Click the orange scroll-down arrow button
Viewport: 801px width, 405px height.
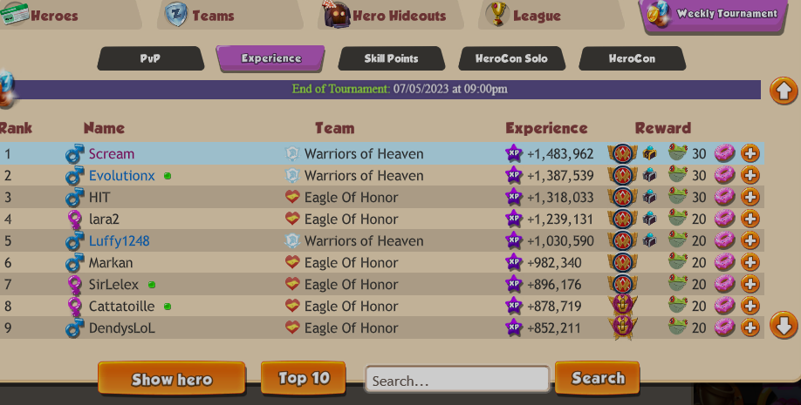pyautogui.click(x=784, y=324)
